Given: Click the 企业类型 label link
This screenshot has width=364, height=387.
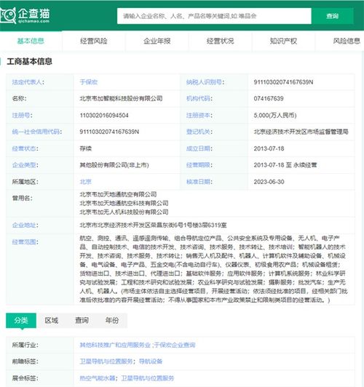Looking at the screenshot, I should 24,165.
